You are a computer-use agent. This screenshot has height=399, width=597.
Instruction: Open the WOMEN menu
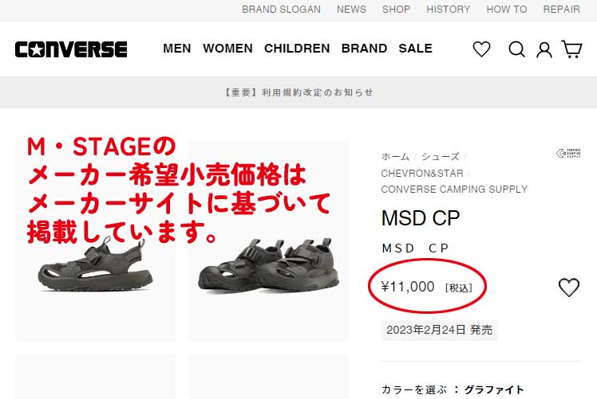click(x=227, y=49)
